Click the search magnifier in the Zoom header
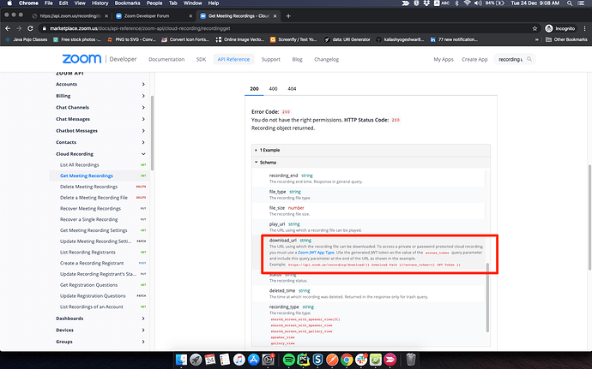Screen dimensions: 592x369 529,59
